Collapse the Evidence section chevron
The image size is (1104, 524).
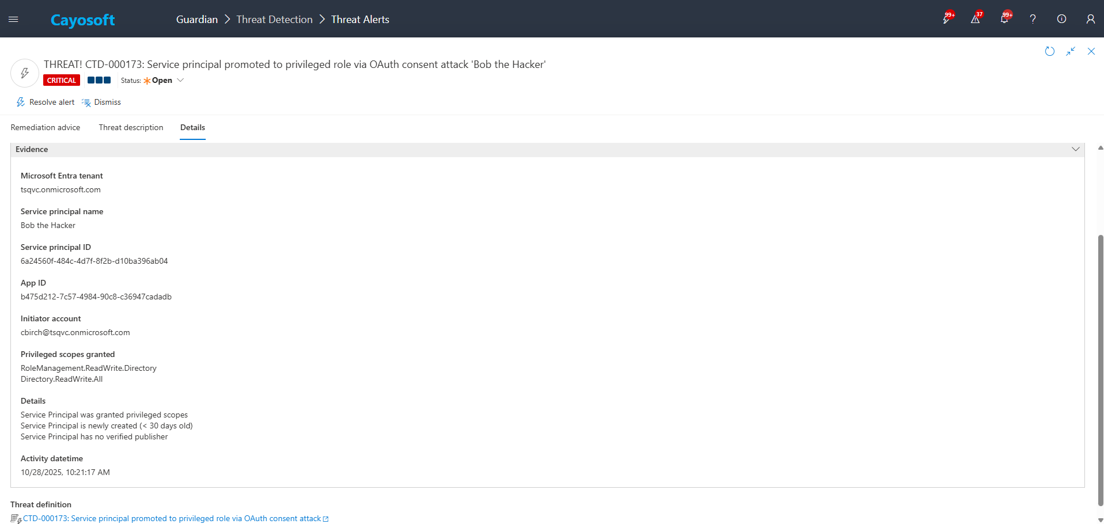tap(1075, 149)
